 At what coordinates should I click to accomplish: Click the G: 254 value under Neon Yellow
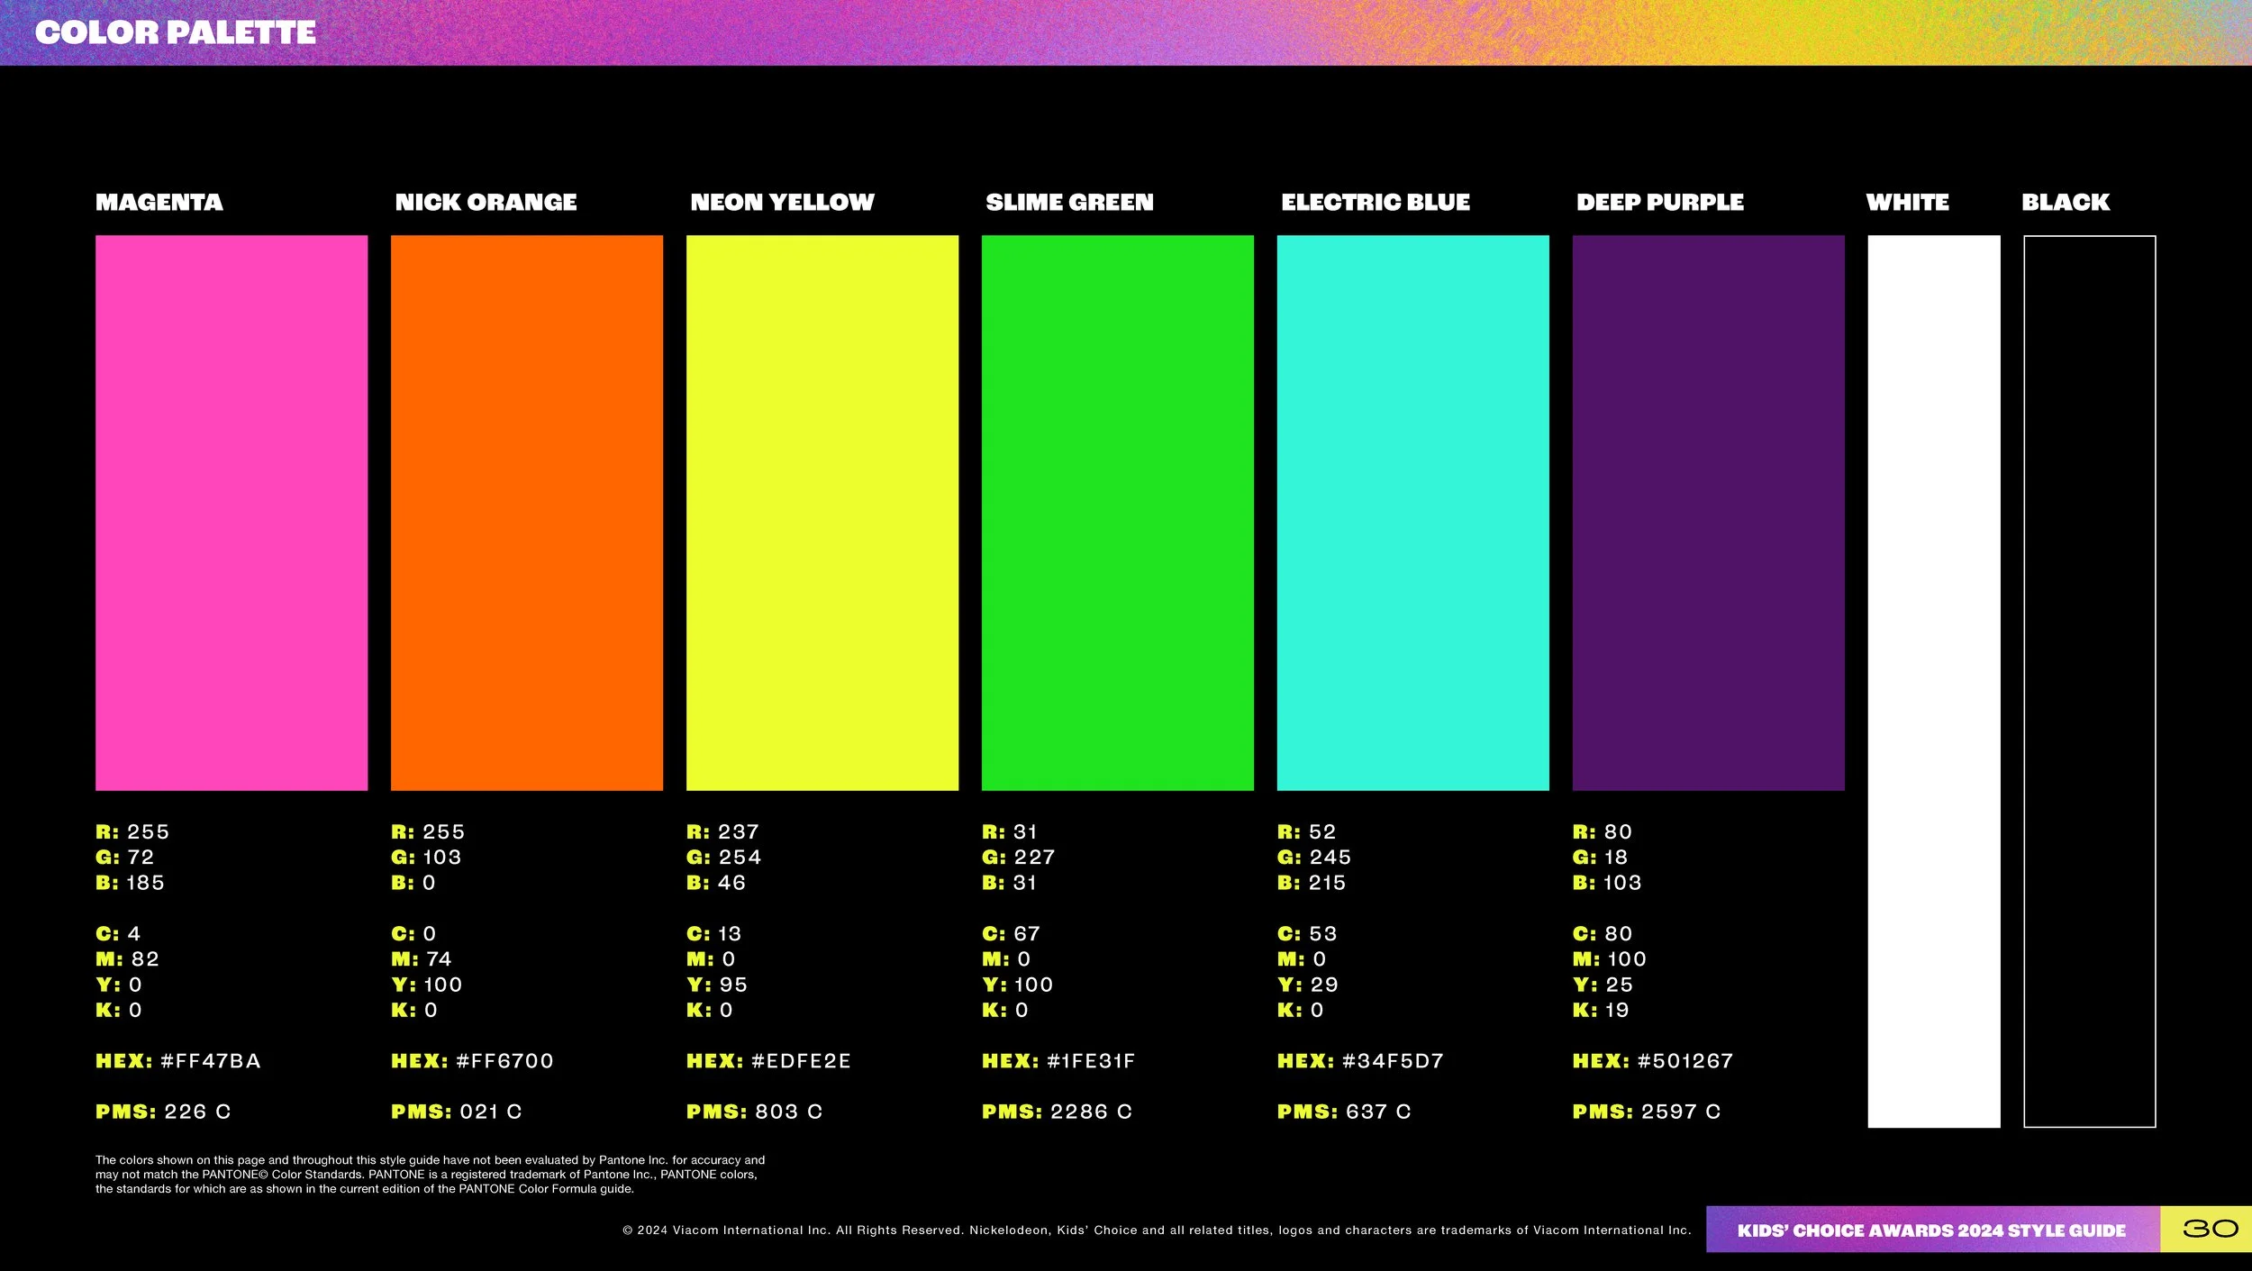pyautogui.click(x=724, y=858)
